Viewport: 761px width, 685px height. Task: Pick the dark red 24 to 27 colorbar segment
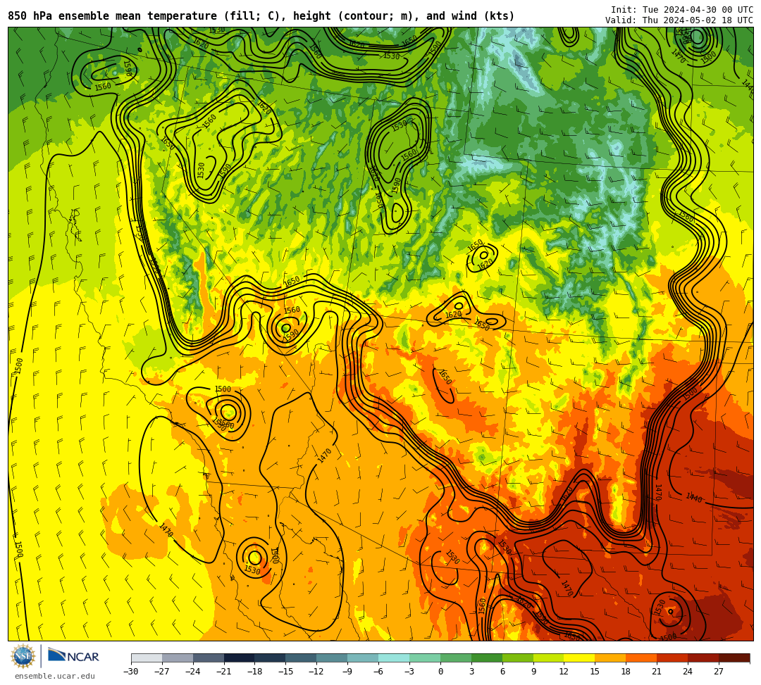point(703,658)
